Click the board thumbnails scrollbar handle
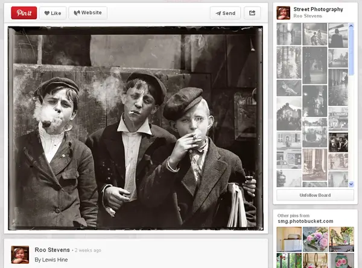The width and height of the screenshot is (362, 268). coord(351,52)
